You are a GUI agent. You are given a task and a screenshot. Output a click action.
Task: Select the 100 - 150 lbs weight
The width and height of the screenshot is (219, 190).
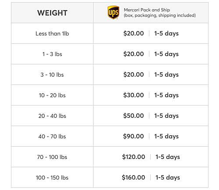52,178
